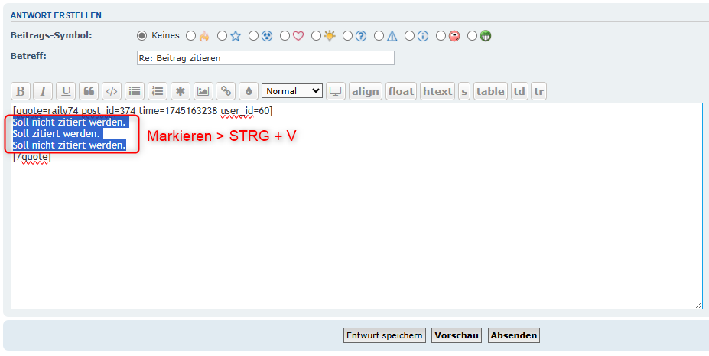Insert a quote block tag

click(x=89, y=91)
